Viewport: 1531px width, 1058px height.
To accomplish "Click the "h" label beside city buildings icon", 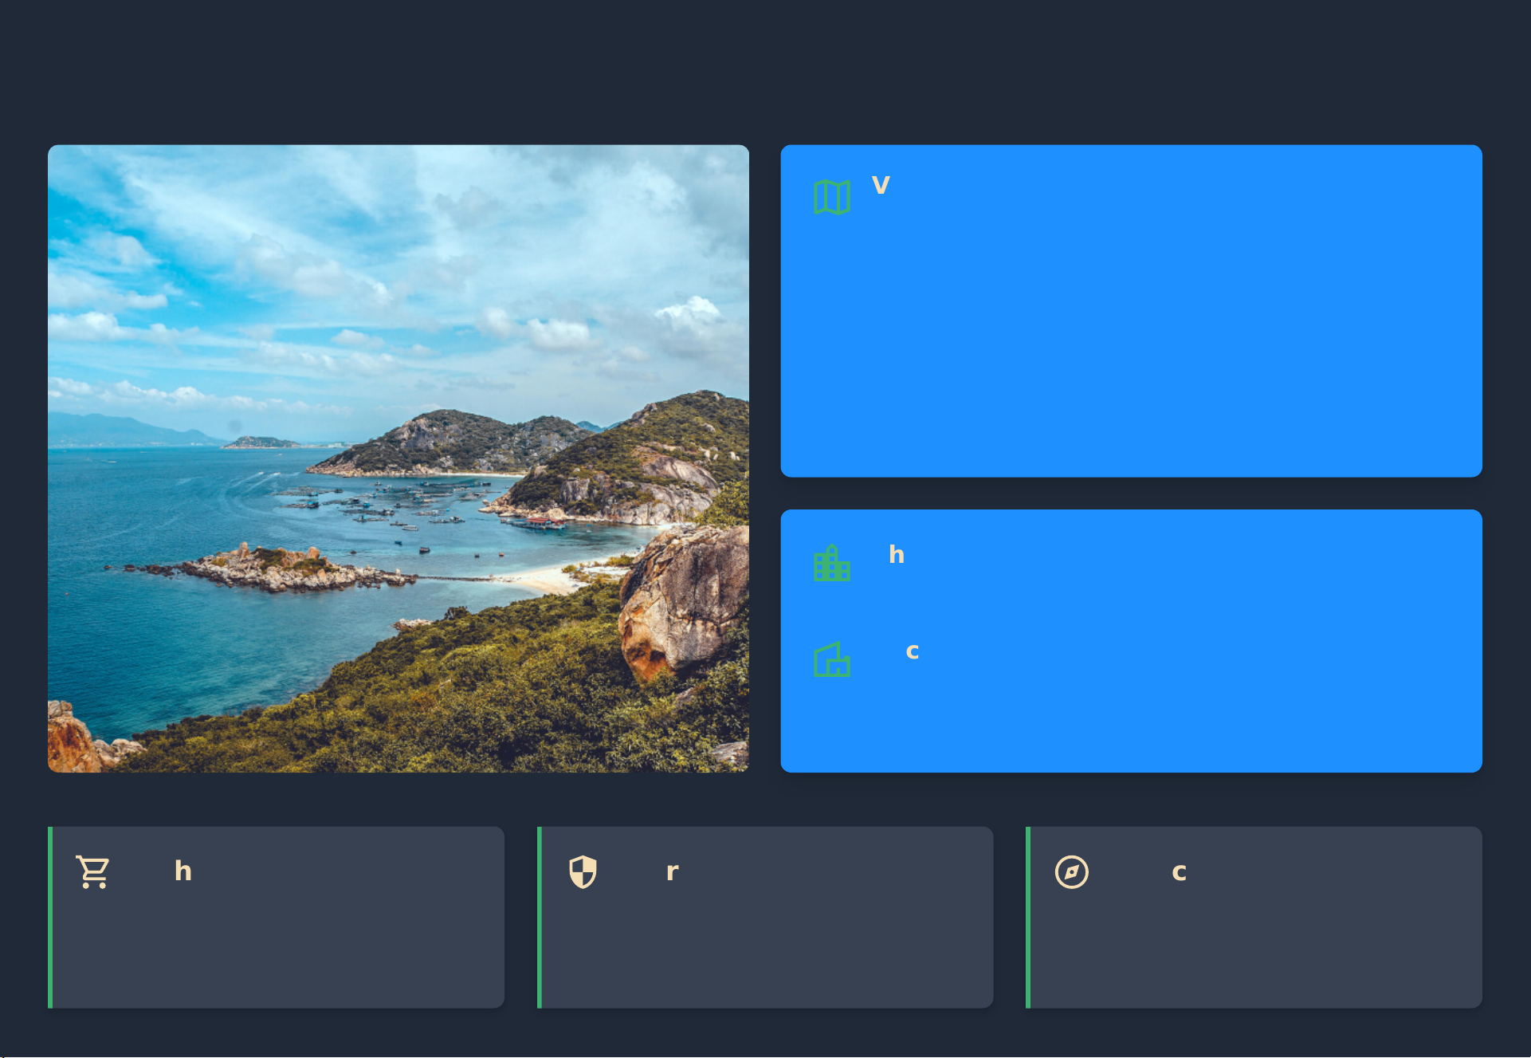I will (897, 554).
